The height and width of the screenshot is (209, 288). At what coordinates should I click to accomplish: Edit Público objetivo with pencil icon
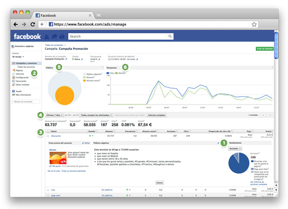pyautogui.click(x=218, y=143)
